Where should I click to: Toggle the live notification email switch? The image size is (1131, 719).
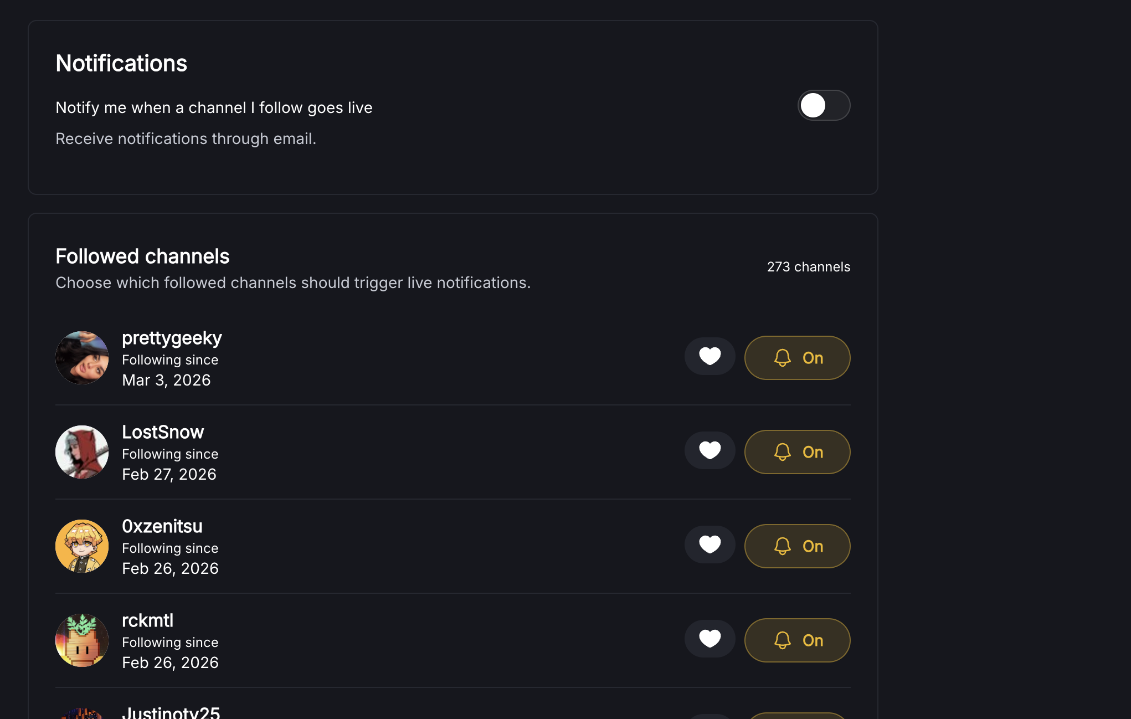coord(824,105)
